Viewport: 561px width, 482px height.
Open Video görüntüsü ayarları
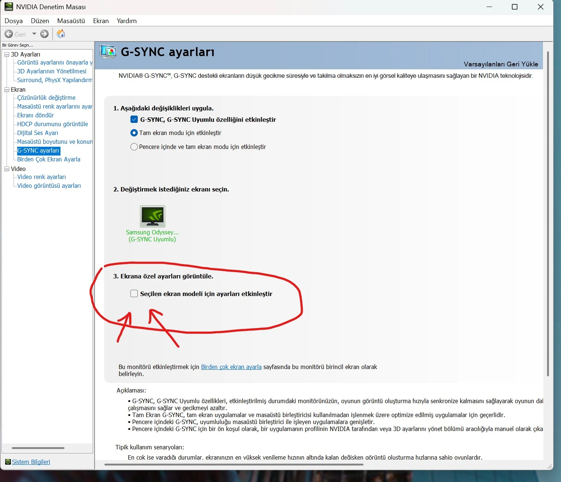coord(49,186)
